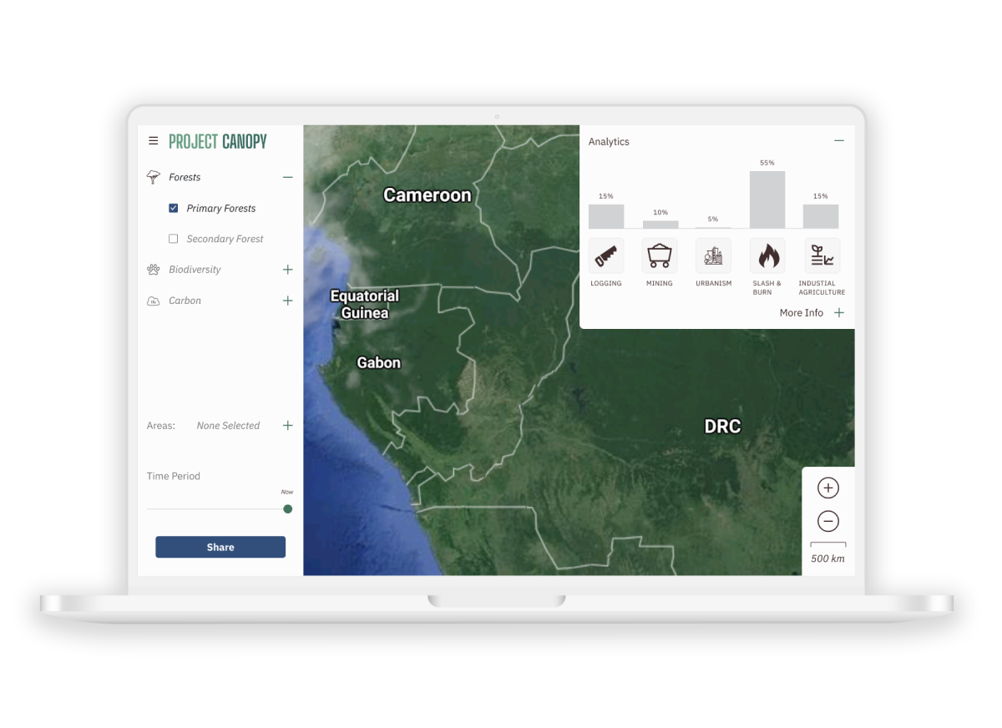The image size is (1002, 728).
Task: Zoom in on the map
Action: click(828, 488)
